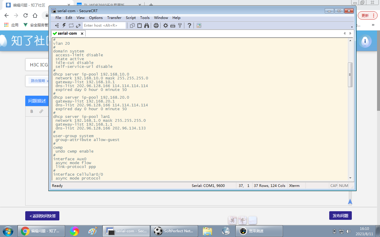Image resolution: width=380 pixels, height=237 pixels.
Task: Click the terminal scrollbar down arrow
Action: 350,178
